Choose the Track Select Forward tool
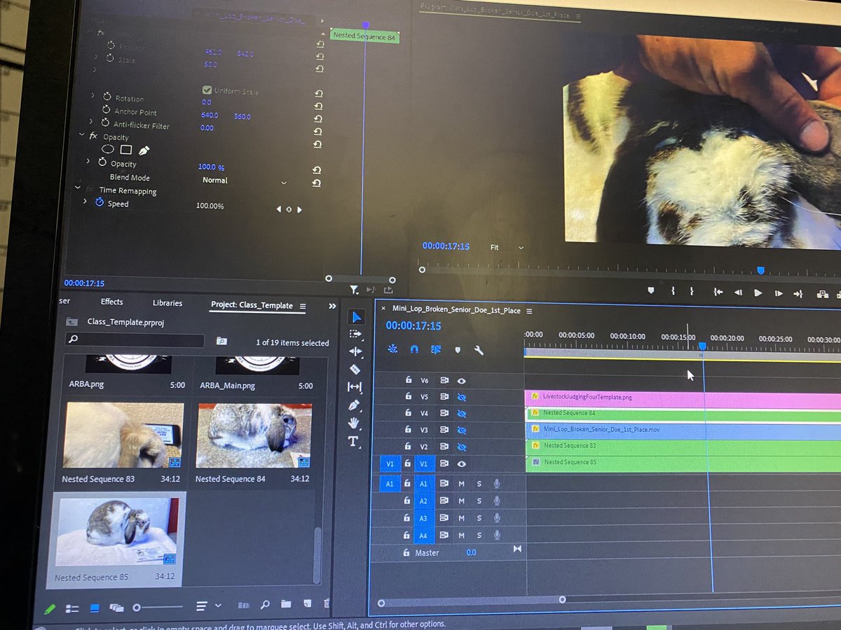841x630 pixels. [355, 334]
